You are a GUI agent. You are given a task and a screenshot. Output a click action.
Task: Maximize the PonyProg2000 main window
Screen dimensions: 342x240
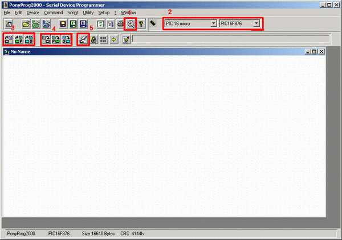329,5
